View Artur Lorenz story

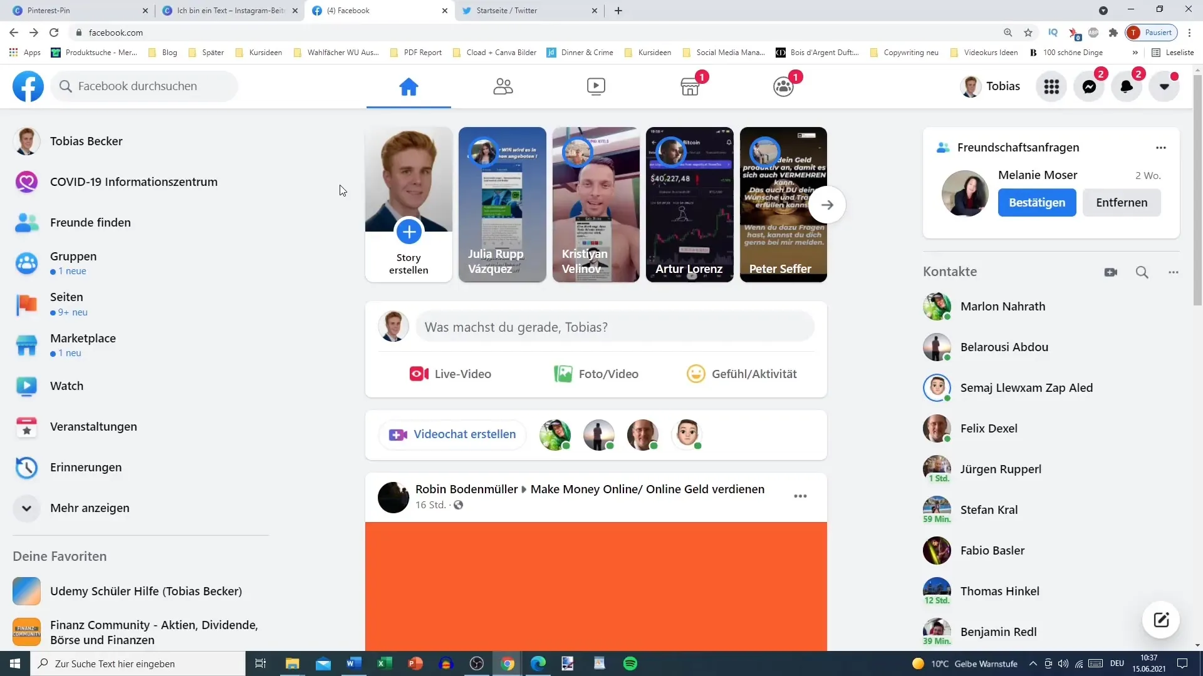click(x=690, y=205)
